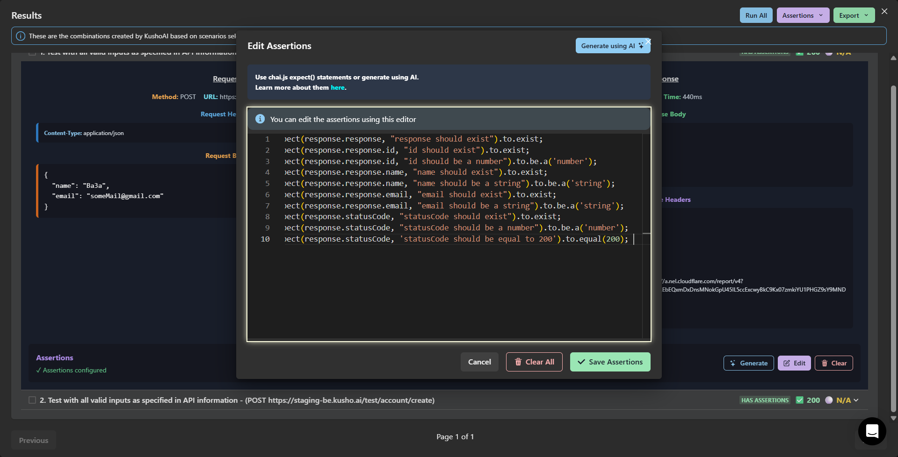Click the results panel vertical scrollbar
898x457 pixels.
pos(893,234)
